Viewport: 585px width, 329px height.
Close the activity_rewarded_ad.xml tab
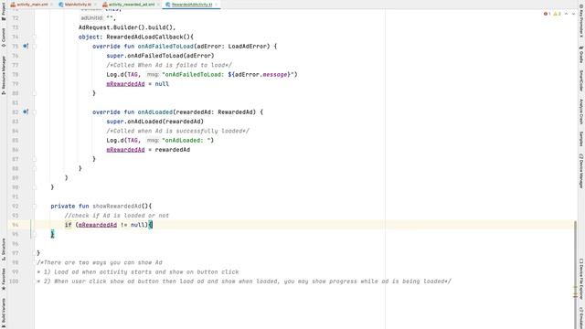click(x=158, y=5)
